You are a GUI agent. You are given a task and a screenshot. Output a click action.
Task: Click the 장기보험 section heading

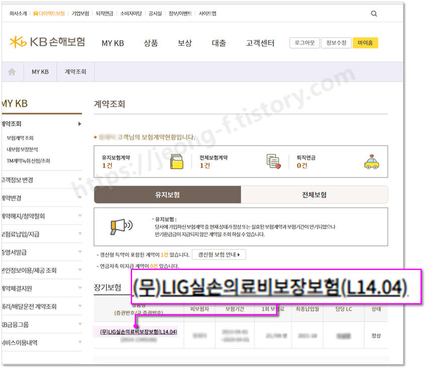coord(108,288)
